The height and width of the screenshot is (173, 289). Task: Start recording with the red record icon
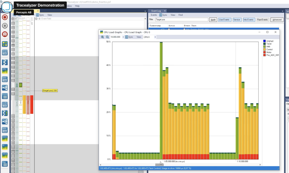[5, 17]
